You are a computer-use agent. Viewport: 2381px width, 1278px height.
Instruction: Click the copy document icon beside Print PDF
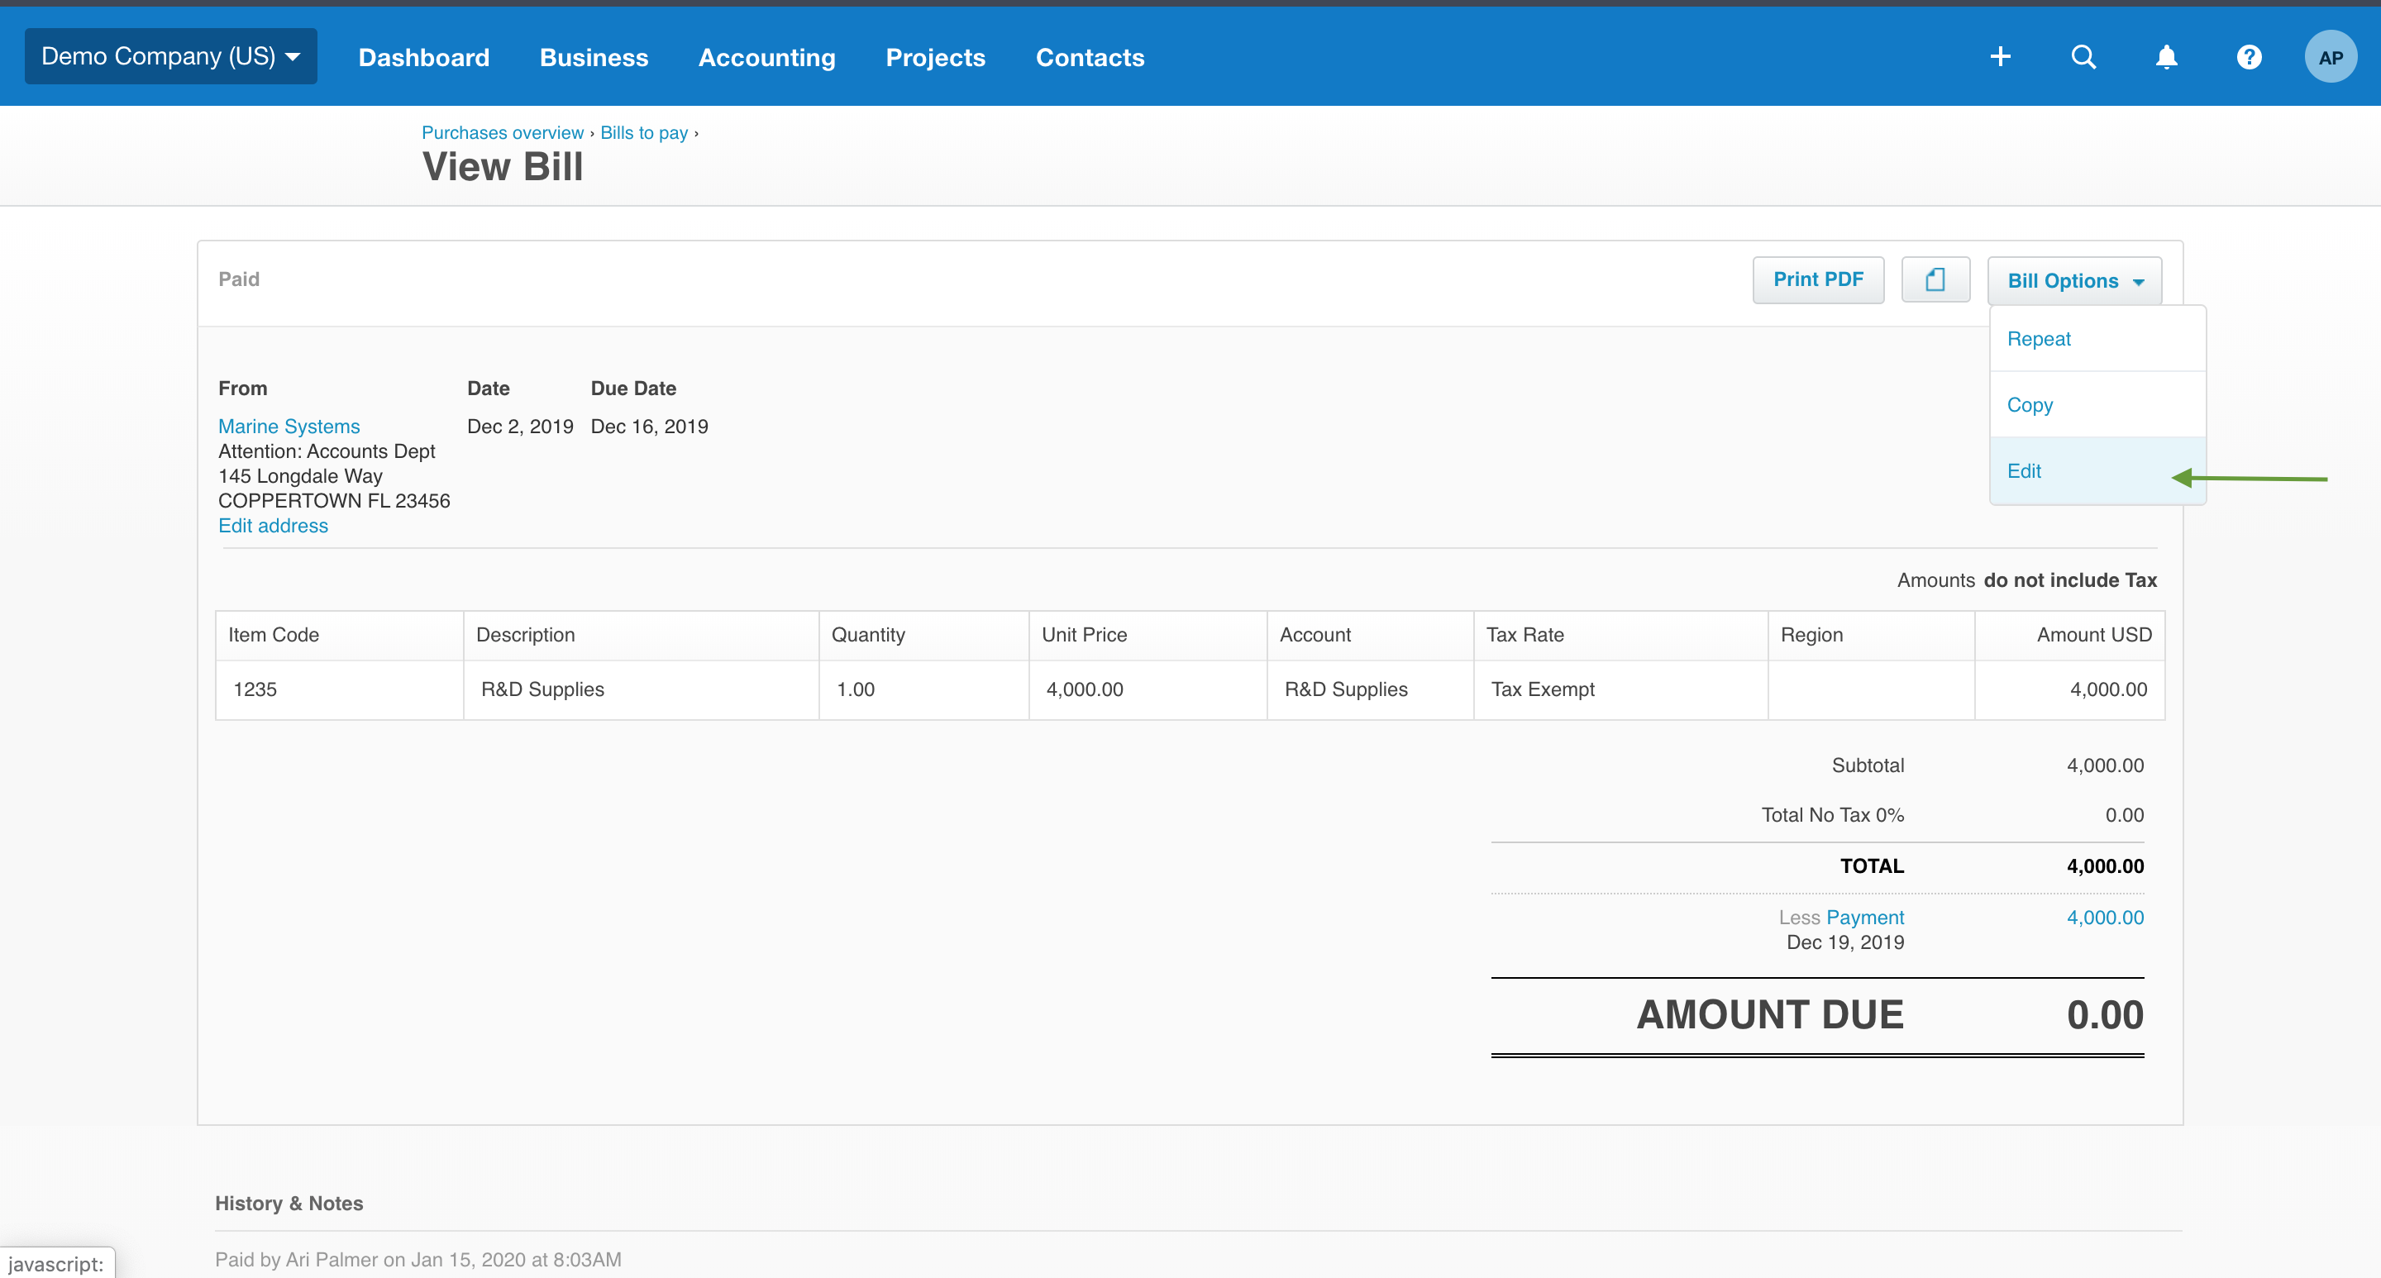1935,279
